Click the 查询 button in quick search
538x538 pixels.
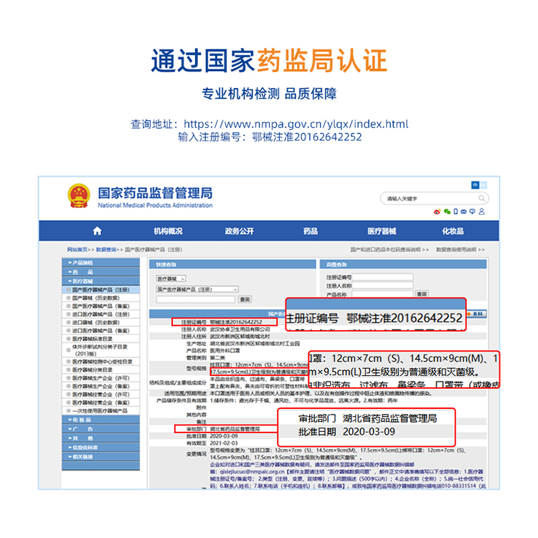point(245,299)
